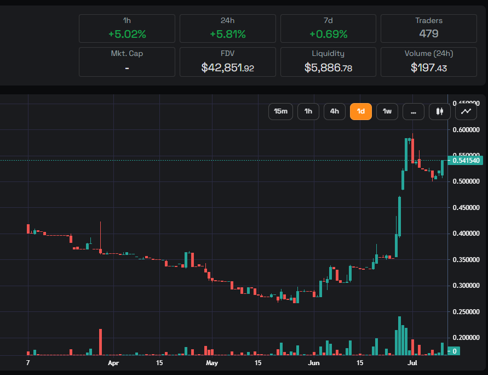Open more timeframes ellipsis menu
The height and width of the screenshot is (375, 488).
[414, 111]
